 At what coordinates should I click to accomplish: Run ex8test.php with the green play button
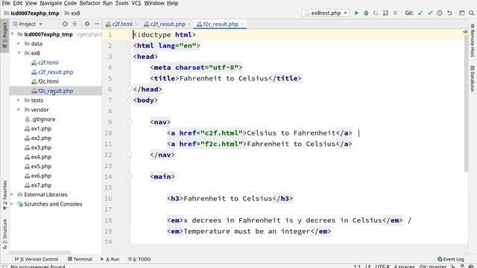pos(356,13)
